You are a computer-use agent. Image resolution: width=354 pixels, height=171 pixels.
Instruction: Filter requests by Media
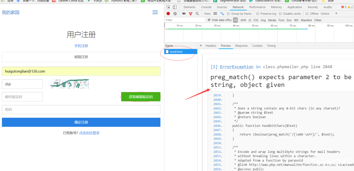(272, 20)
